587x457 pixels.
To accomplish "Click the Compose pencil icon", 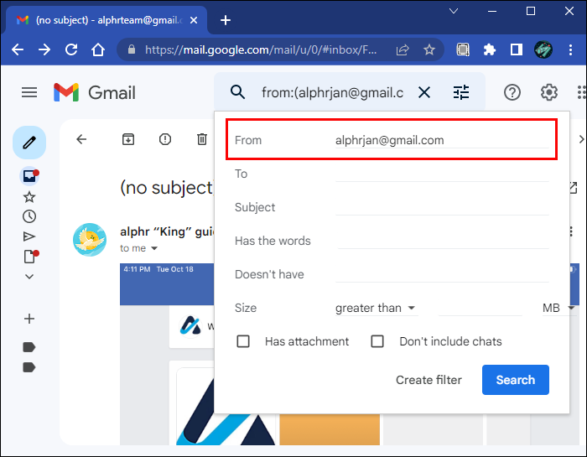I will (x=29, y=143).
